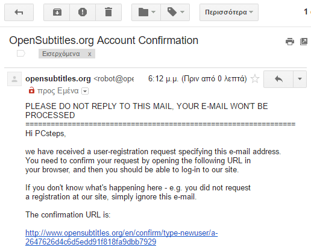Open the Περισσότερα menu
311x250 pixels.
click(229, 12)
